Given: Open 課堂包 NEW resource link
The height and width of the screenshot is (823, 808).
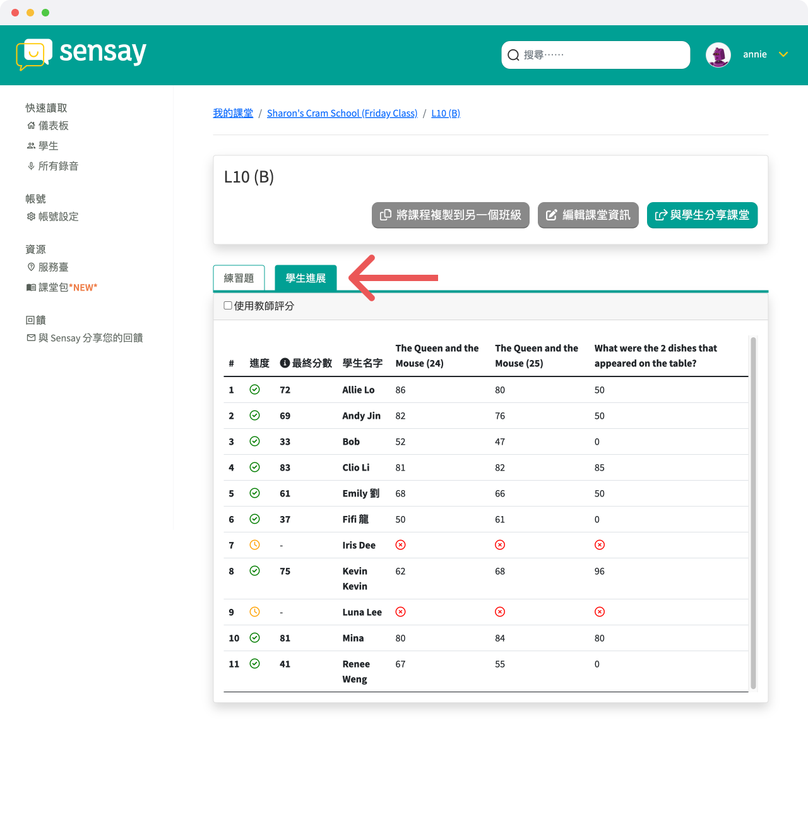Looking at the screenshot, I should click(62, 287).
